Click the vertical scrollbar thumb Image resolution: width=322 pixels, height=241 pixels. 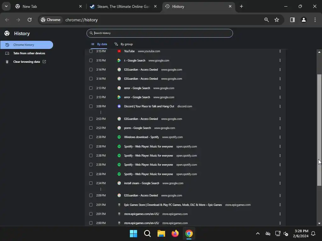click(319, 130)
